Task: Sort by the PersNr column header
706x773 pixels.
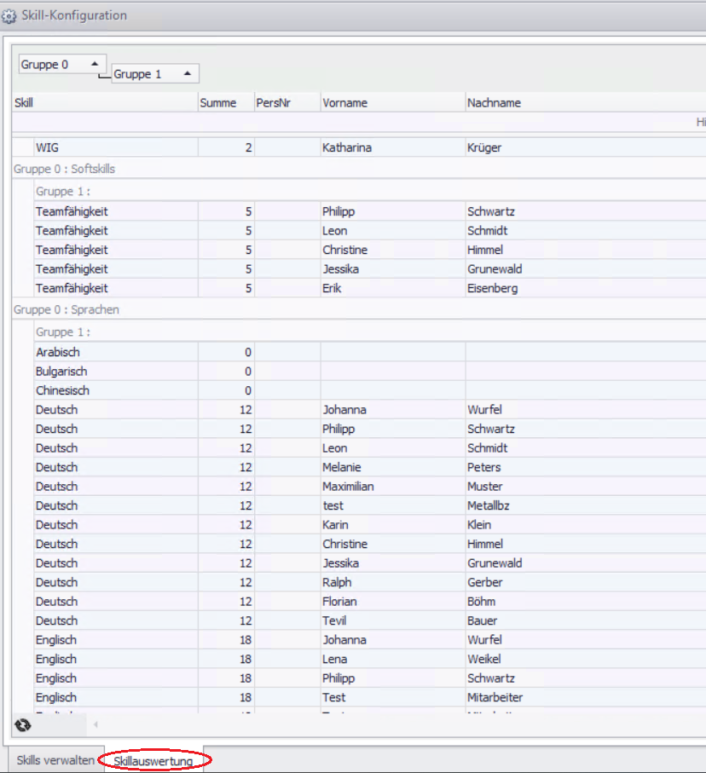Action: point(287,102)
